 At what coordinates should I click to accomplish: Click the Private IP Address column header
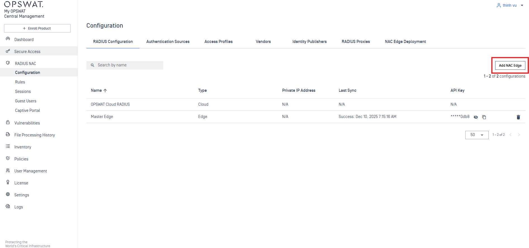[x=299, y=90]
